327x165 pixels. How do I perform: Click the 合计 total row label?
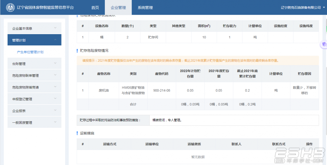coord(133,104)
